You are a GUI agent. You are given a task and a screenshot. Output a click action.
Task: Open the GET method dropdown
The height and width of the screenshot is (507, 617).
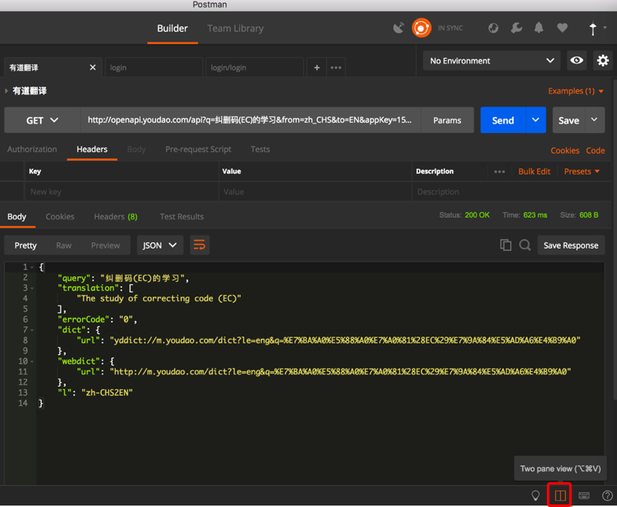[42, 120]
